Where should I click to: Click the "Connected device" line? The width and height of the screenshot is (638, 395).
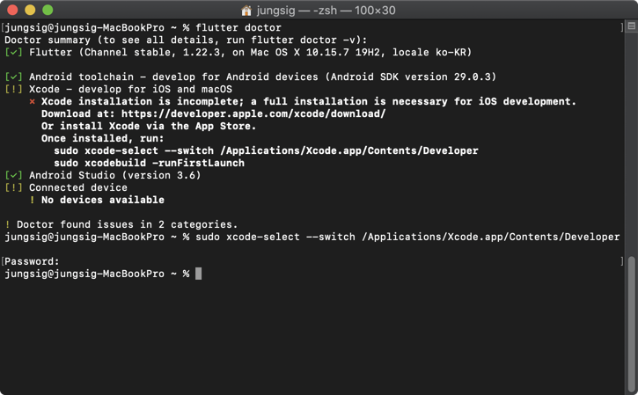pos(78,187)
